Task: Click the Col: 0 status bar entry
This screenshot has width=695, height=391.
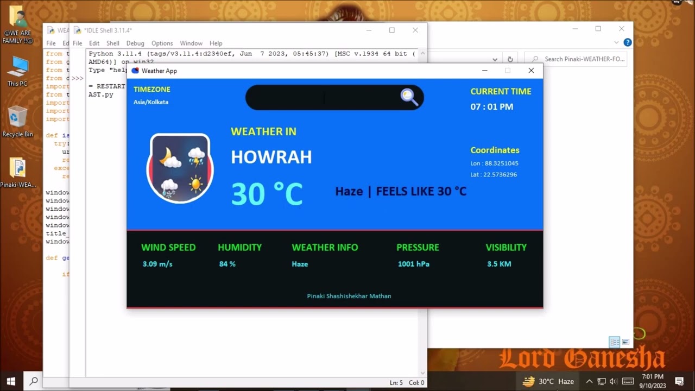Action: pos(416,383)
